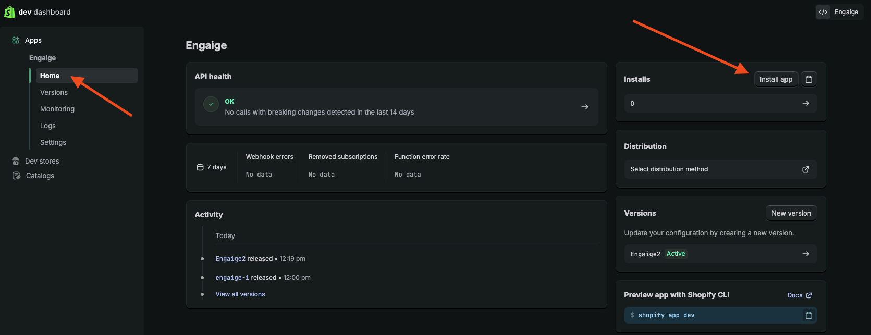Copy install link with clipboard icon
Screen dimensions: 871x335
[809, 79]
